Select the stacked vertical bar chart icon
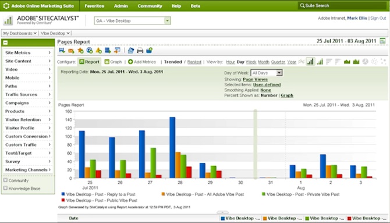Screen dimensions: 390x223 coord(320,62)
